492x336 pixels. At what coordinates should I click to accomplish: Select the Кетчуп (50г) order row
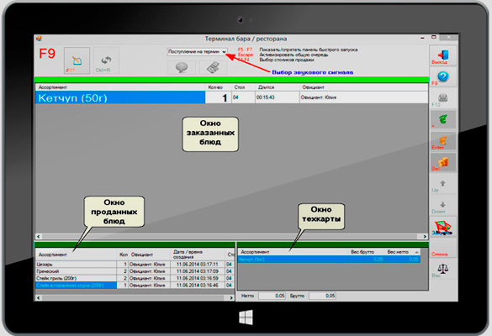231,97
